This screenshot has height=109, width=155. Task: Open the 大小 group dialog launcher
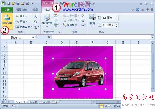(118, 32)
